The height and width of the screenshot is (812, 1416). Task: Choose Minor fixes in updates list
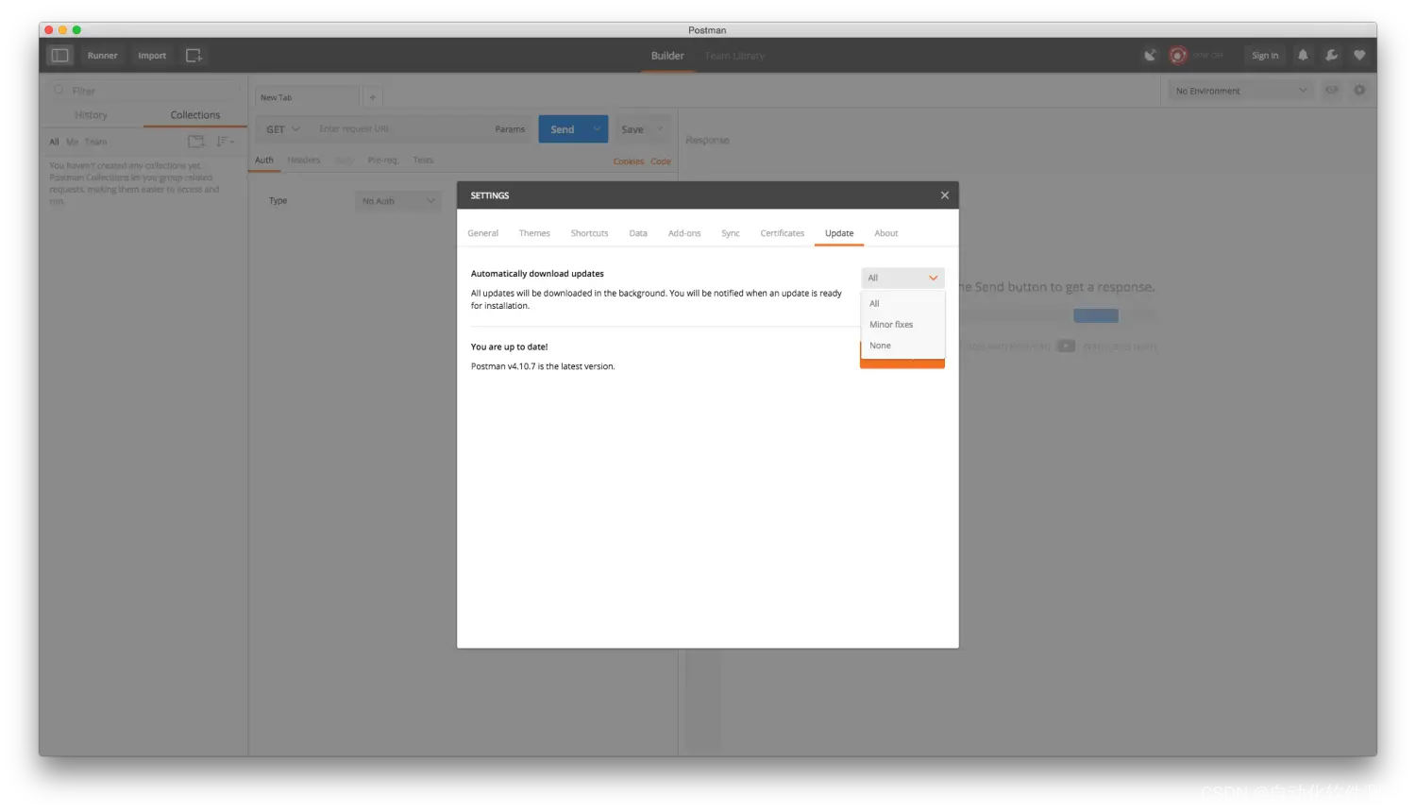pos(902,324)
